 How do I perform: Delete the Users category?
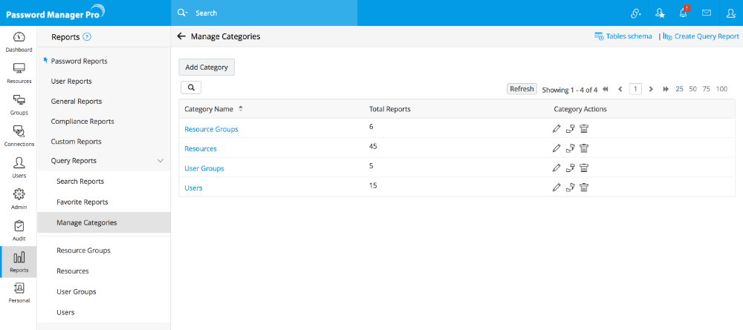pos(584,188)
